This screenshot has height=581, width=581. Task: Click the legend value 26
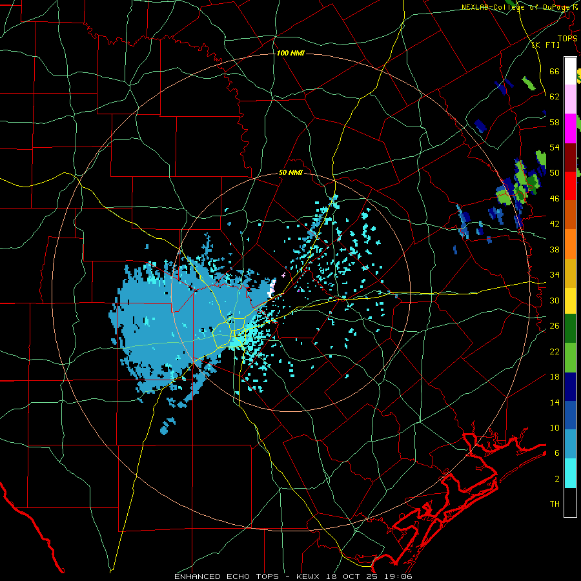555,326
